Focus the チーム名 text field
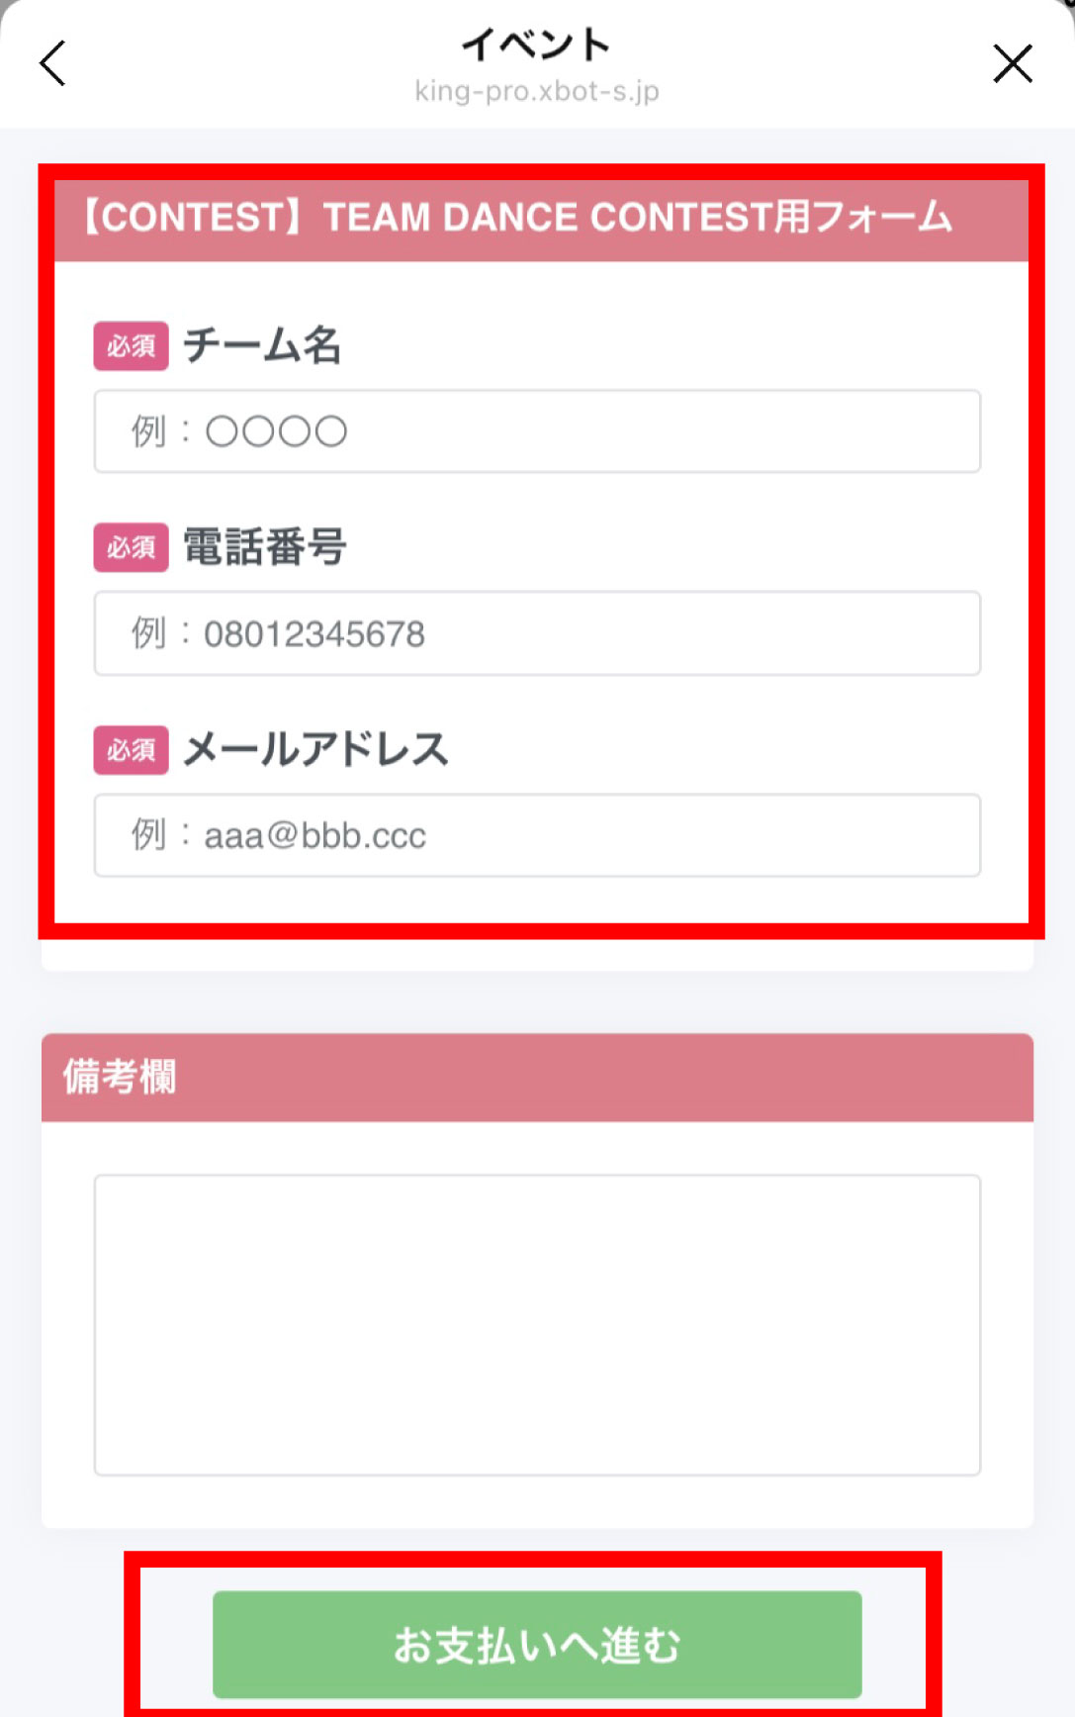This screenshot has width=1075, height=1717. click(x=537, y=431)
